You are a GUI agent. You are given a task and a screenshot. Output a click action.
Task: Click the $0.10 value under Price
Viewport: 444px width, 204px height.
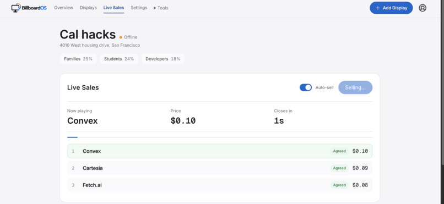[x=183, y=121]
